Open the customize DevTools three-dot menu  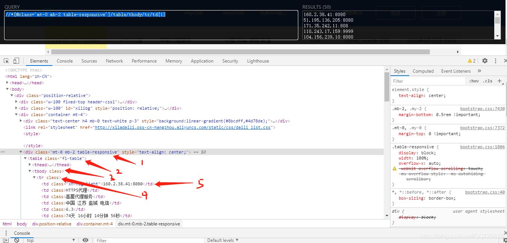[495, 60]
